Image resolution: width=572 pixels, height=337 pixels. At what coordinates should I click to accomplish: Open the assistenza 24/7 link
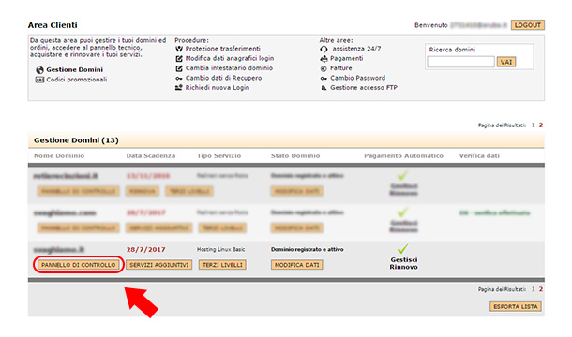[356, 49]
